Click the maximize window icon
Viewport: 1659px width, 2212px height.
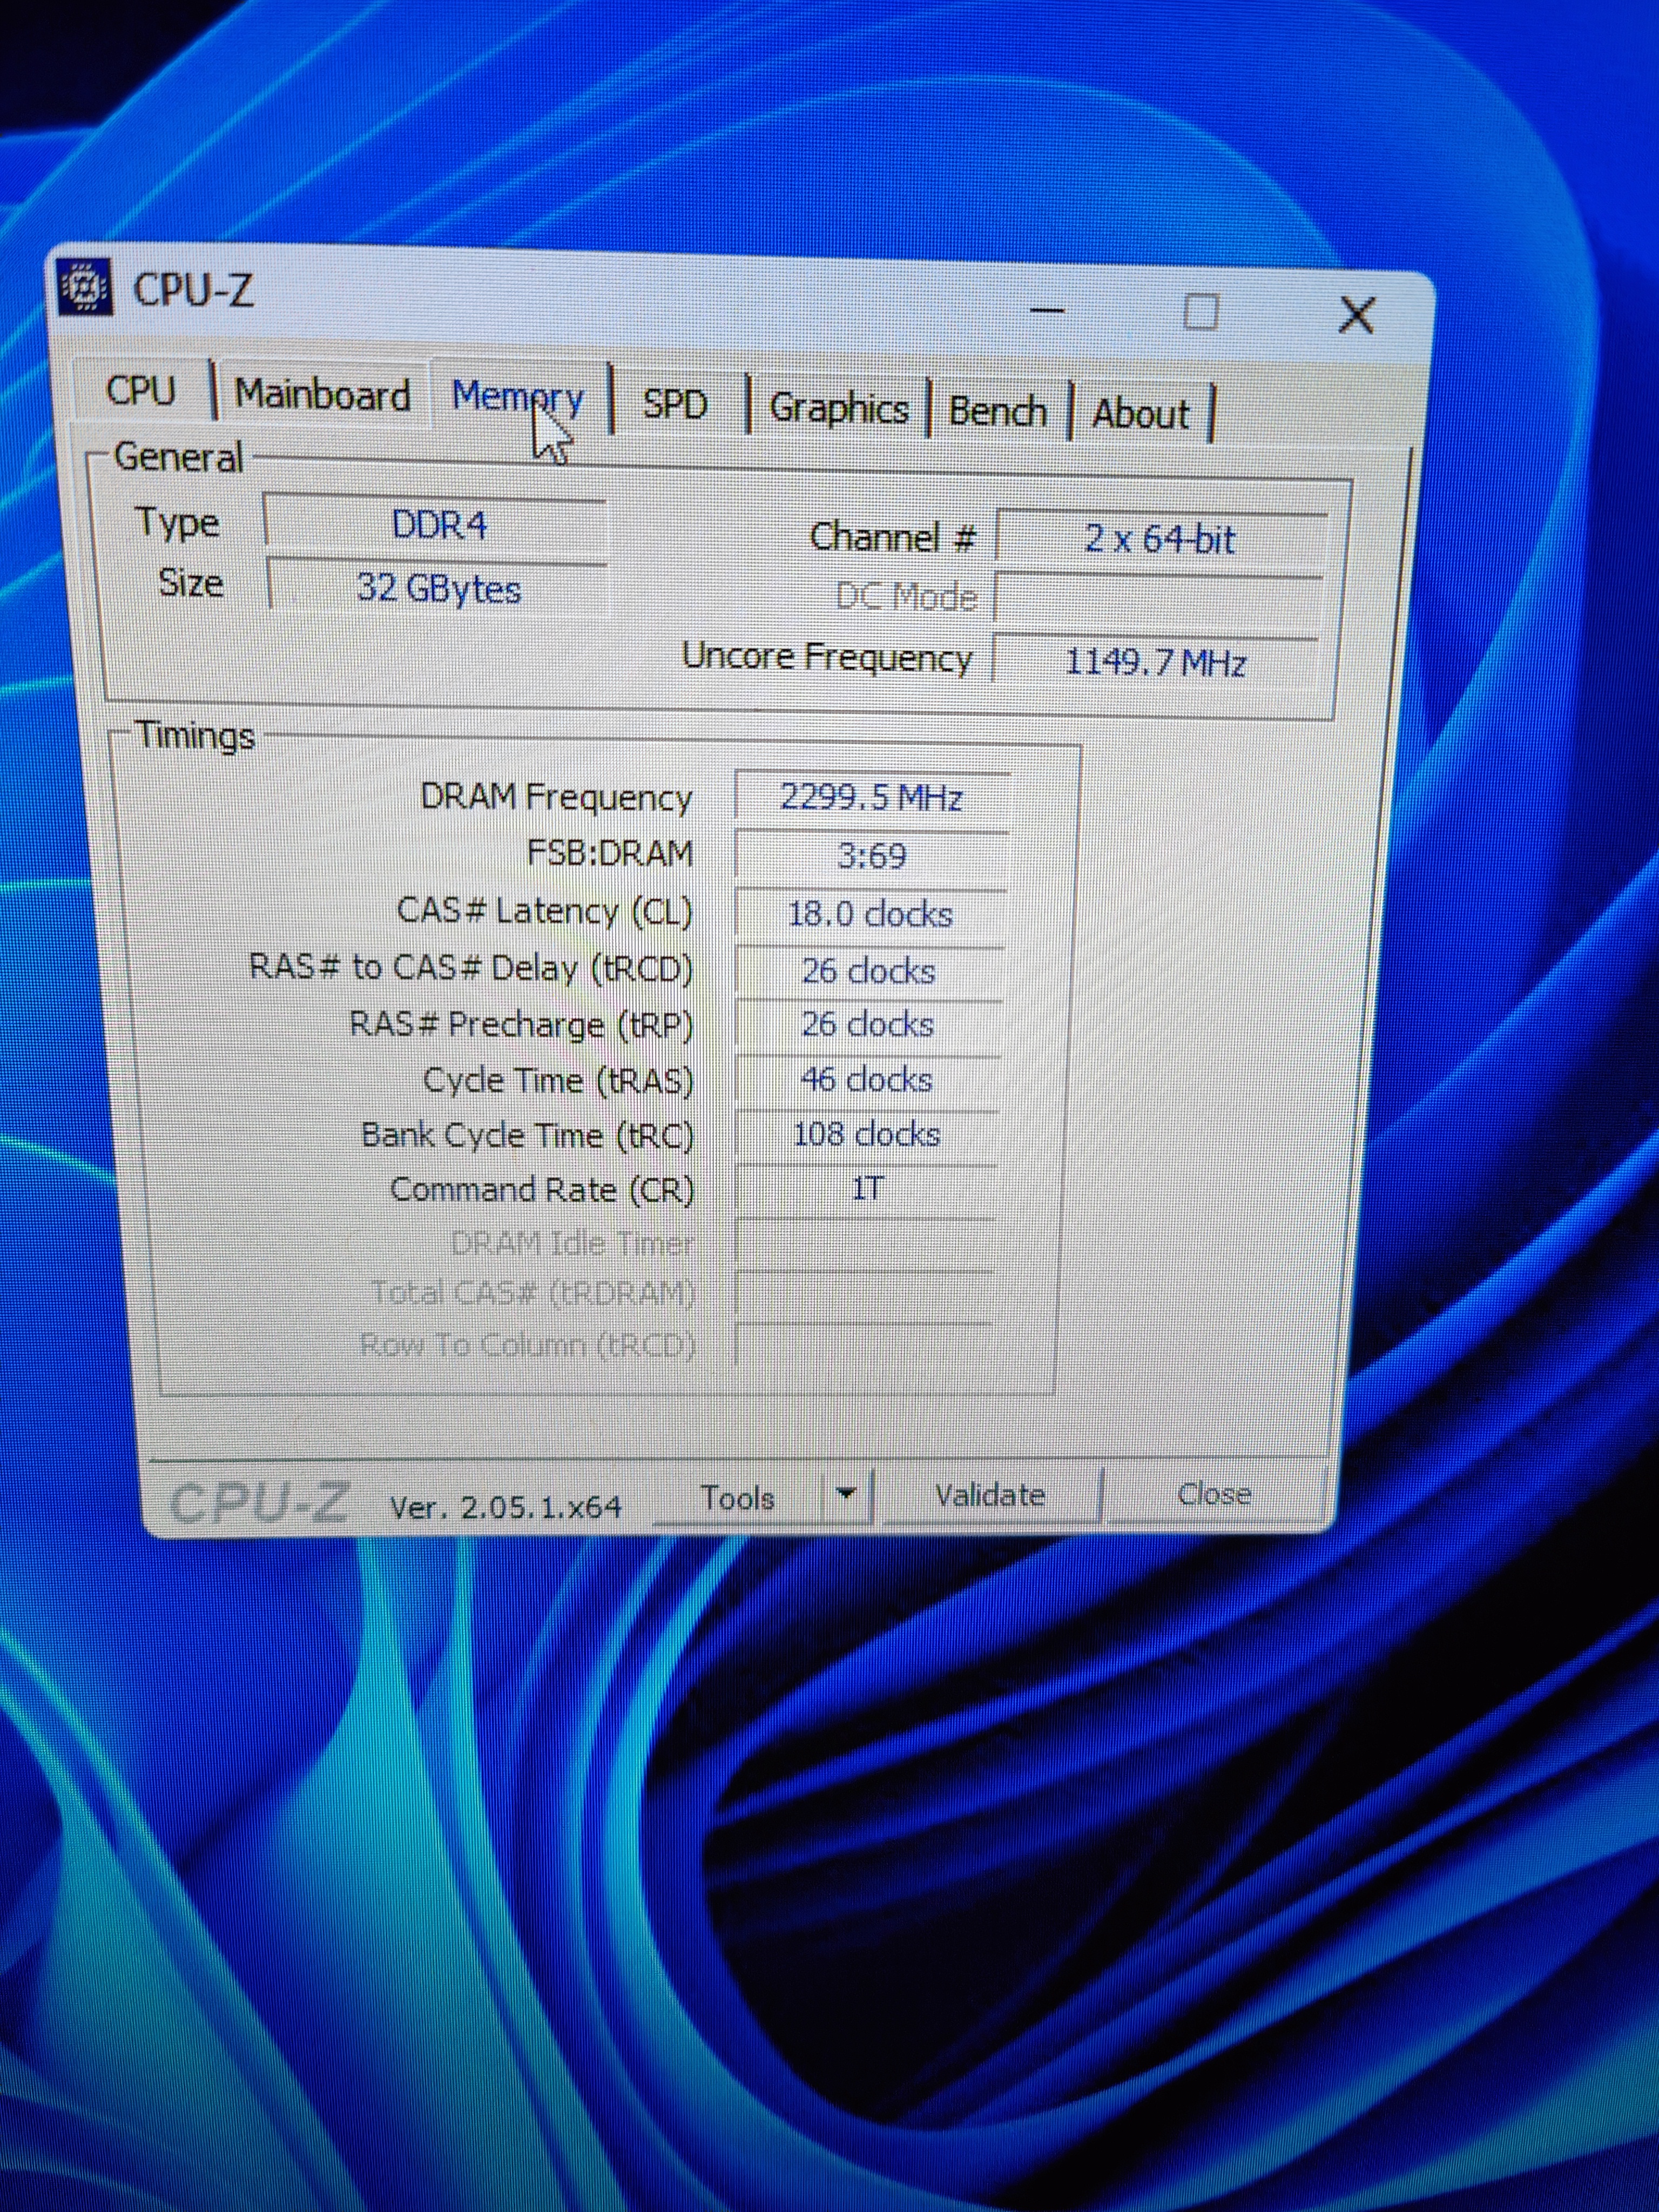click(1200, 312)
